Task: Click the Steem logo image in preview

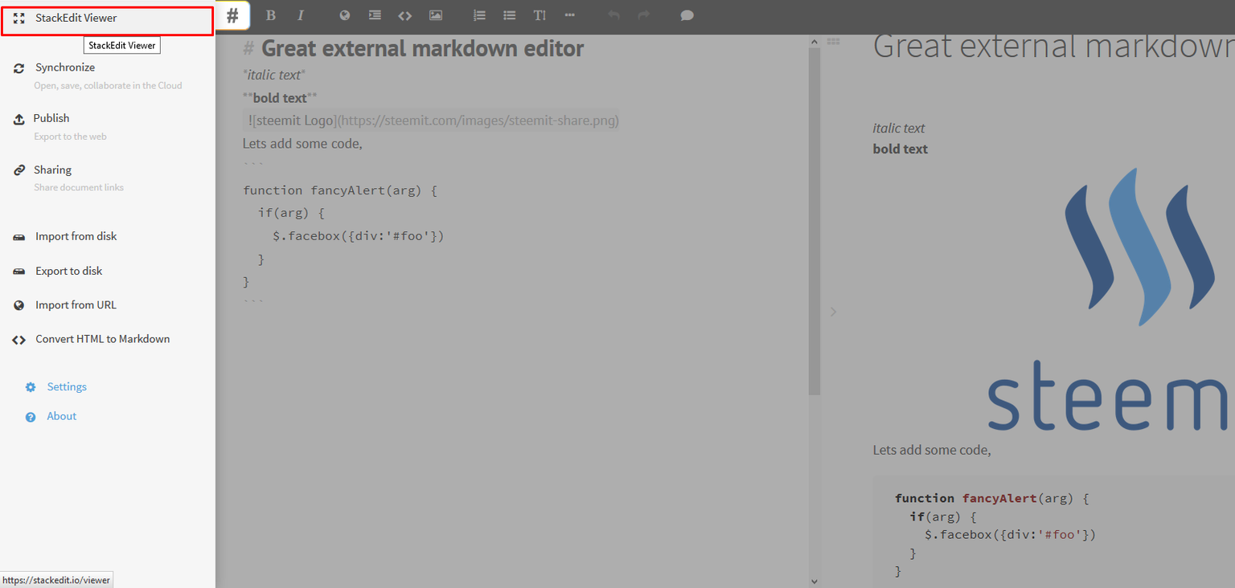Action: pyautogui.click(x=1111, y=299)
